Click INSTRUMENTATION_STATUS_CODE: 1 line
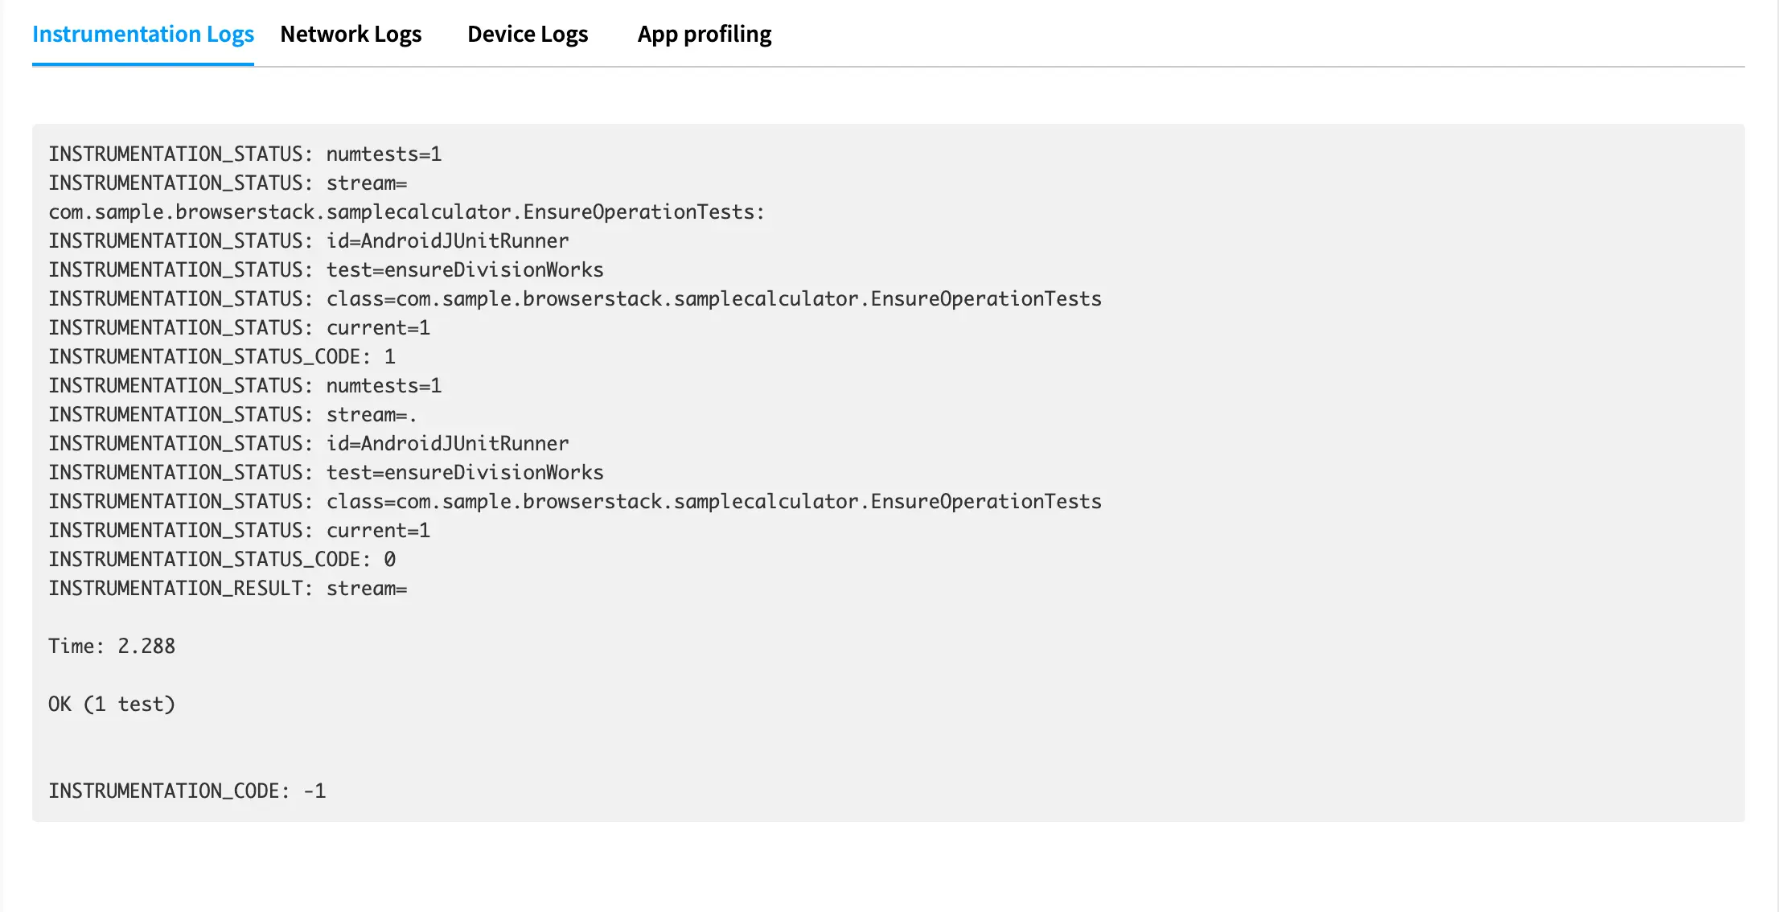This screenshot has width=1779, height=912. tap(221, 357)
